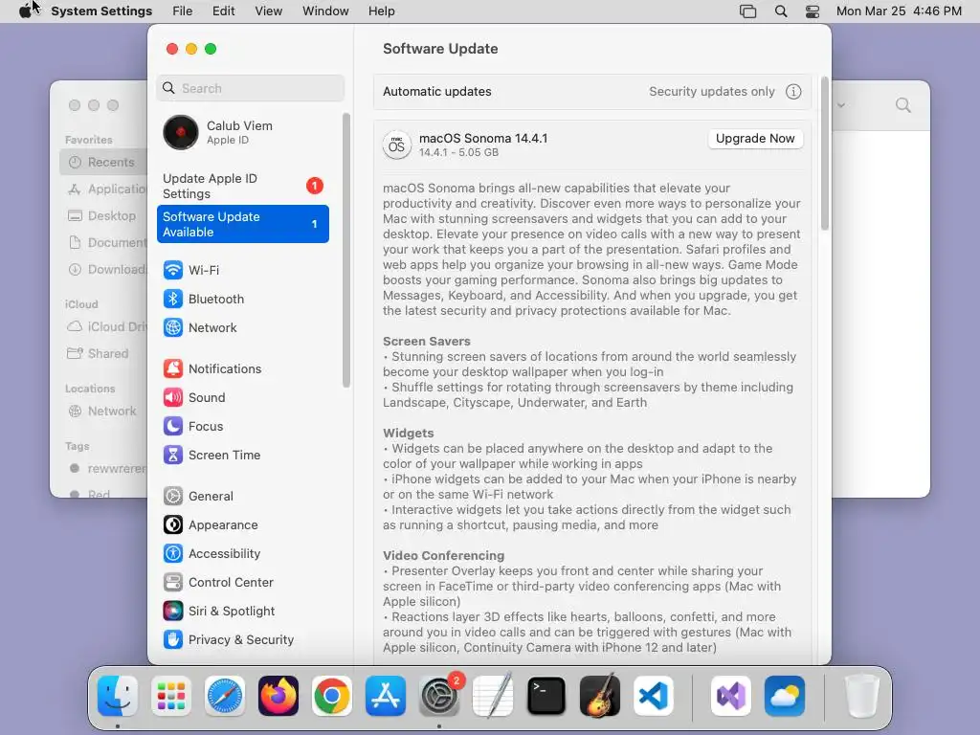The width and height of the screenshot is (980, 735).
Task: Click Calub Viem Apple ID avatar
Action: (181, 132)
